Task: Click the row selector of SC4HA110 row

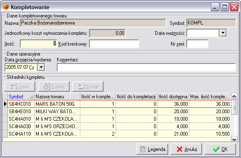Action: (5, 134)
